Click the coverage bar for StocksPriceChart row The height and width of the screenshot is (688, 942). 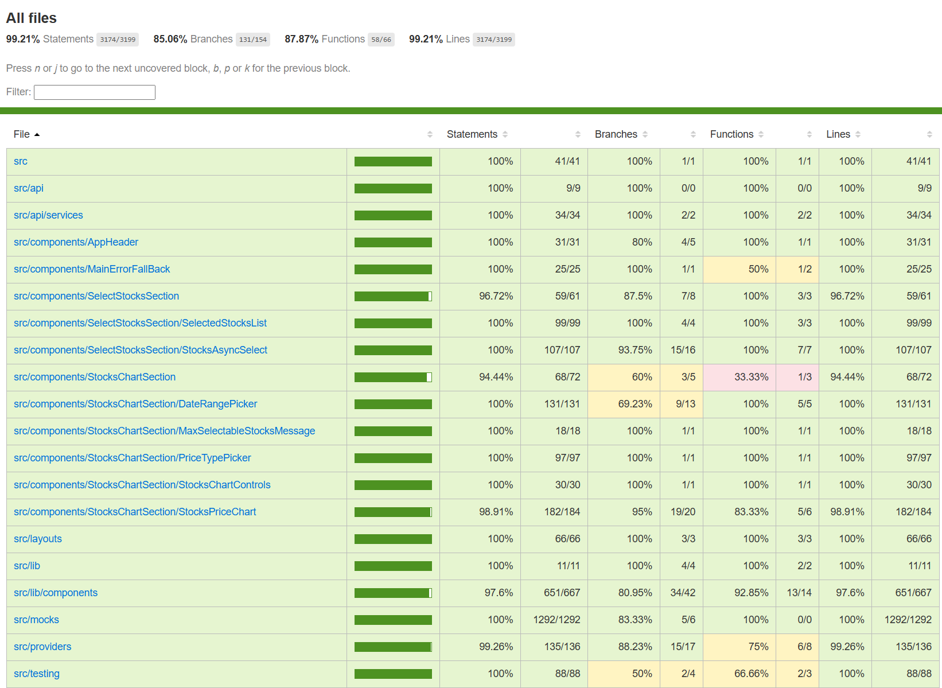[x=393, y=512]
